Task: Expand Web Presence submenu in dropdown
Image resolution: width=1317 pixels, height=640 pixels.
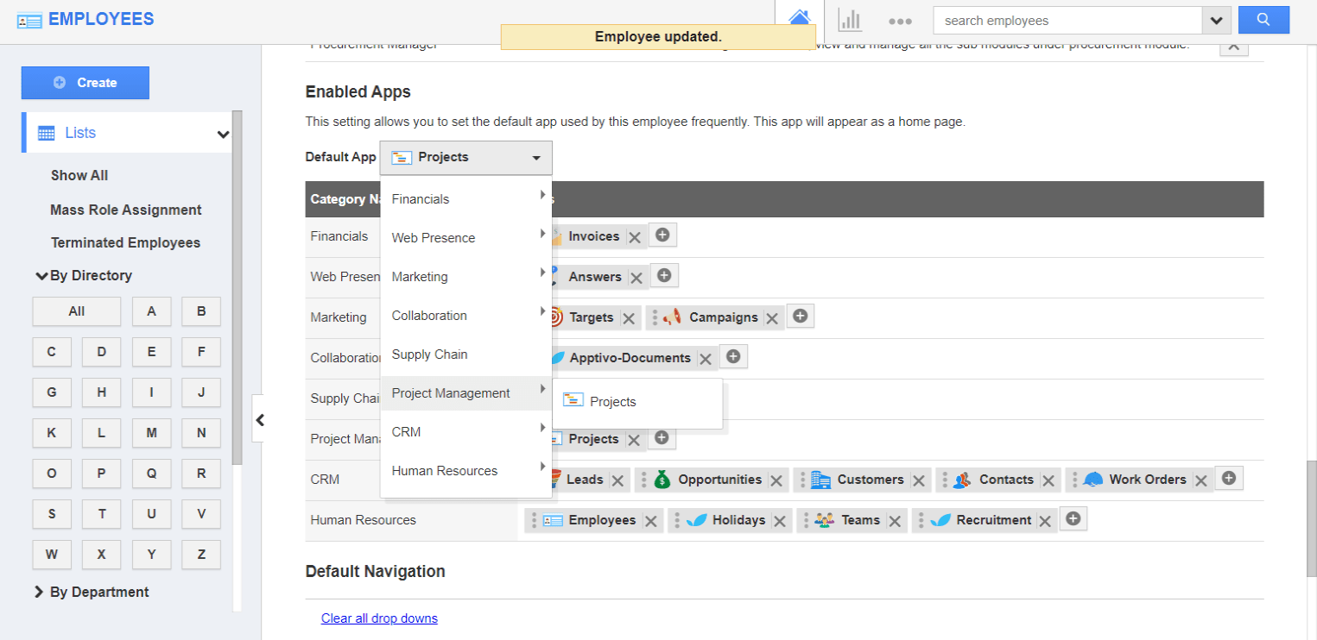Action: pos(465,238)
